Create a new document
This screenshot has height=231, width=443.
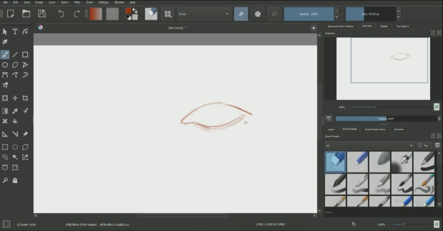coord(11,14)
